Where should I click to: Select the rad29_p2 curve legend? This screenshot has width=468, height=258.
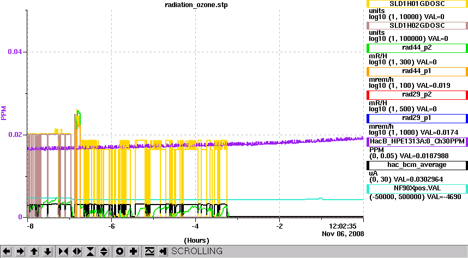click(x=417, y=95)
